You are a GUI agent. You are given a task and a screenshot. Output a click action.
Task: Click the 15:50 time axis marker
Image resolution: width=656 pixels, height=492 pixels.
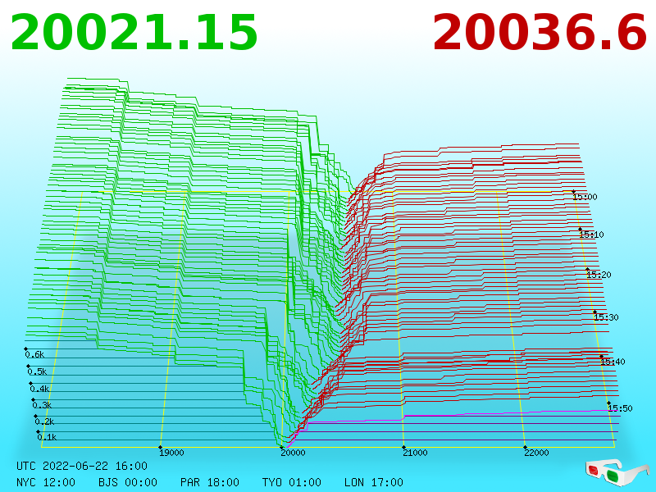620,408
